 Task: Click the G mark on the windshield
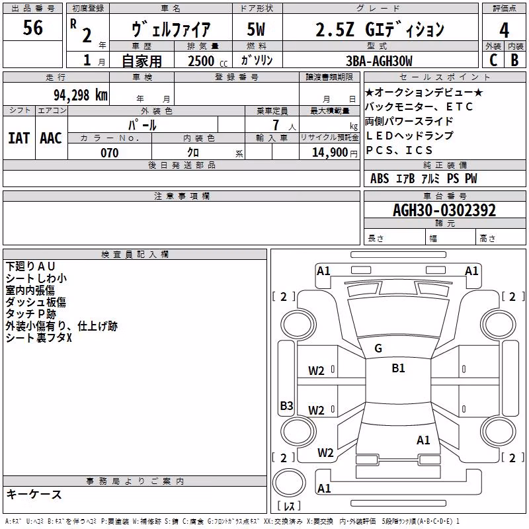(378, 348)
